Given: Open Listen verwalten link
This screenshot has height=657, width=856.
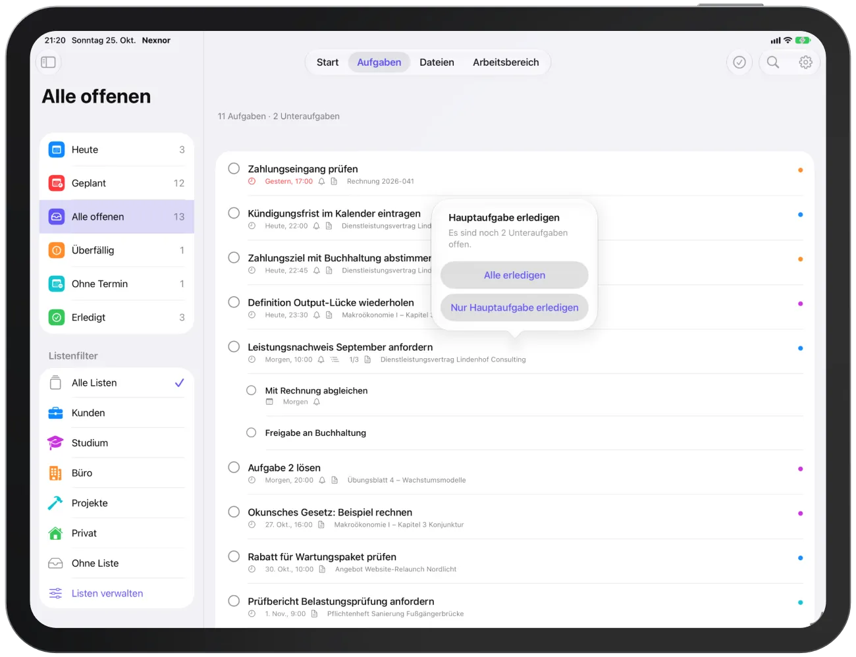Looking at the screenshot, I should tap(107, 593).
